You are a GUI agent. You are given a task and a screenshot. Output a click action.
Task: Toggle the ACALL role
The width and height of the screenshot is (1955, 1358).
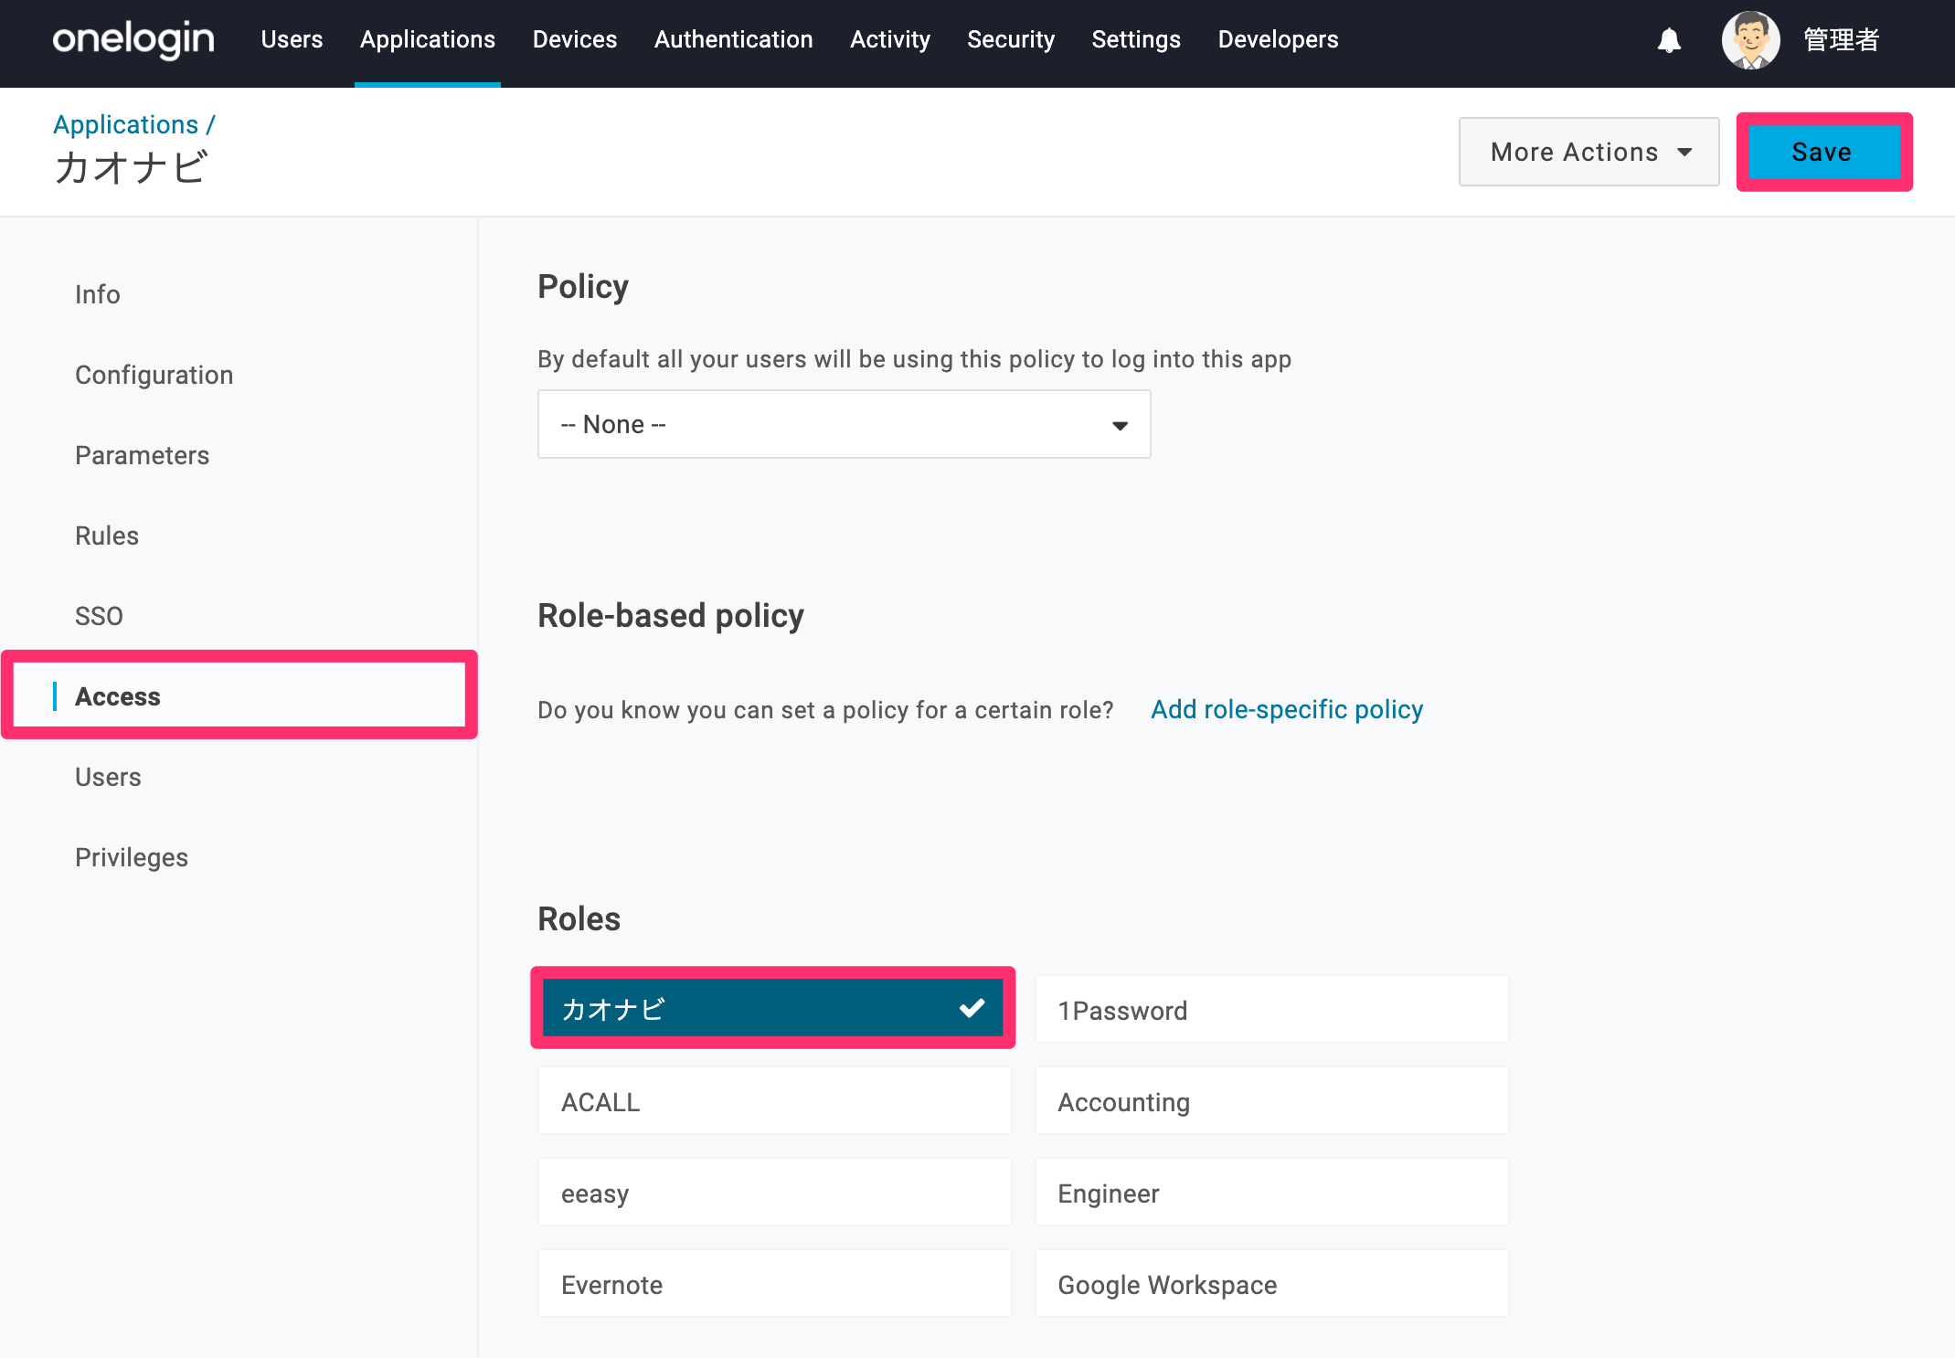coord(774,1101)
